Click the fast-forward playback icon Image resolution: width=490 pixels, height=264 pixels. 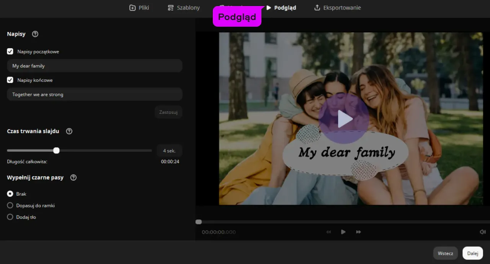[x=358, y=232]
